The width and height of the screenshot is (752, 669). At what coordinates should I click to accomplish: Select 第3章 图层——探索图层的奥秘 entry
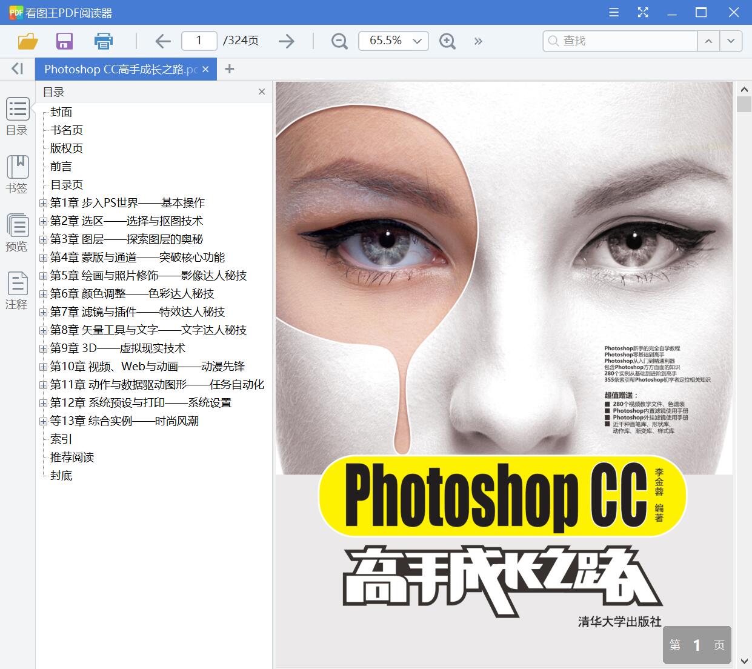click(127, 239)
